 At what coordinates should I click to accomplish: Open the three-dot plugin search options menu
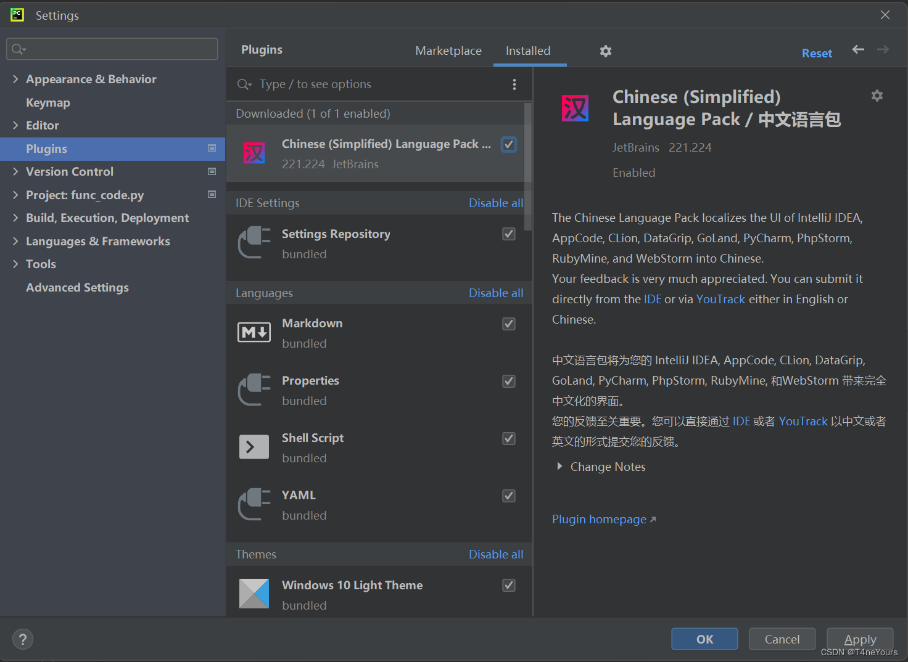tap(514, 84)
